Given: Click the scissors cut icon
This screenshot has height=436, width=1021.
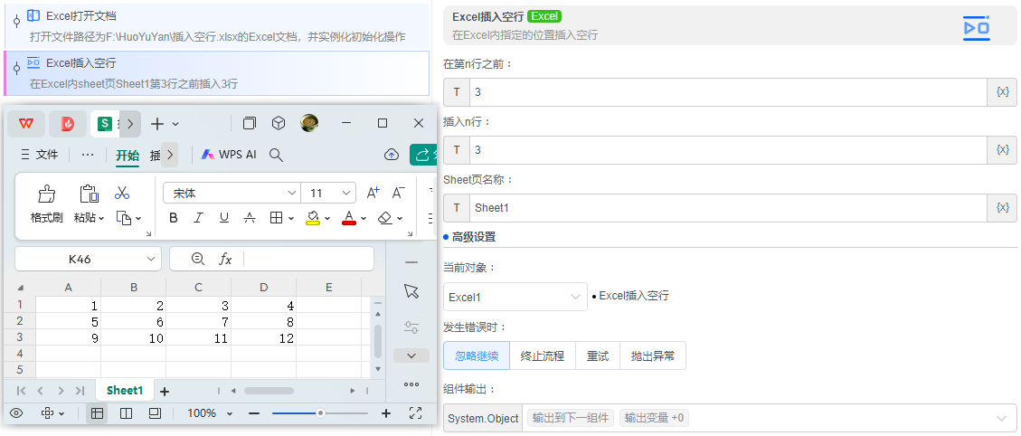Looking at the screenshot, I should [x=122, y=193].
